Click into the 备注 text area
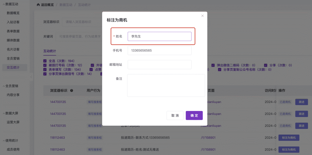The image size is (312, 155). (166, 85)
